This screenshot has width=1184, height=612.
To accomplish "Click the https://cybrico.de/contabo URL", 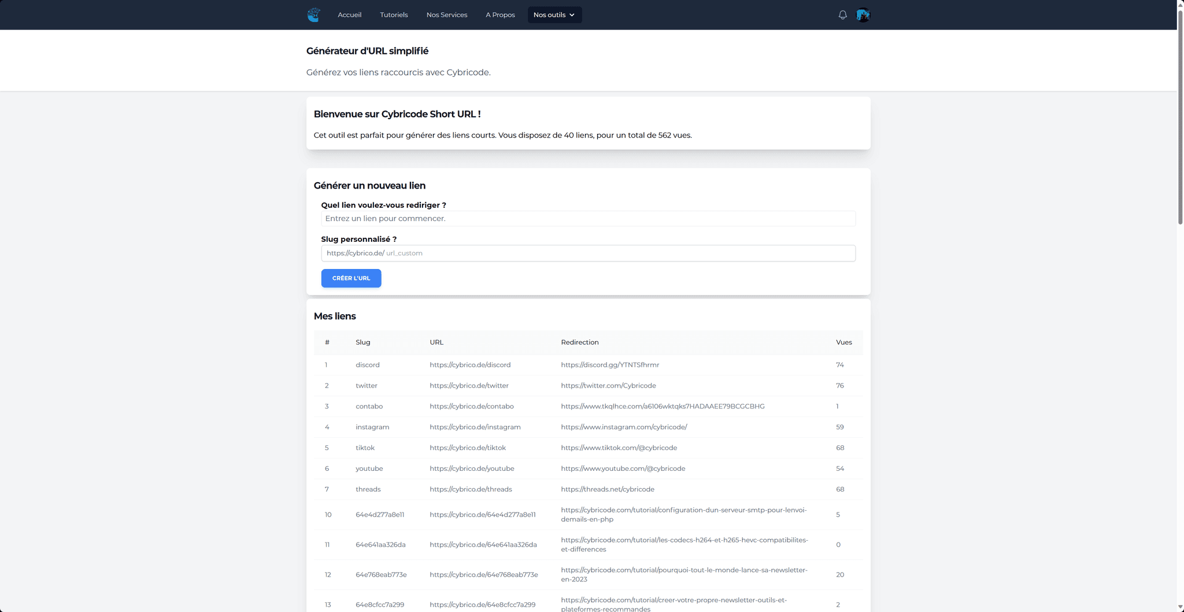I will point(472,407).
